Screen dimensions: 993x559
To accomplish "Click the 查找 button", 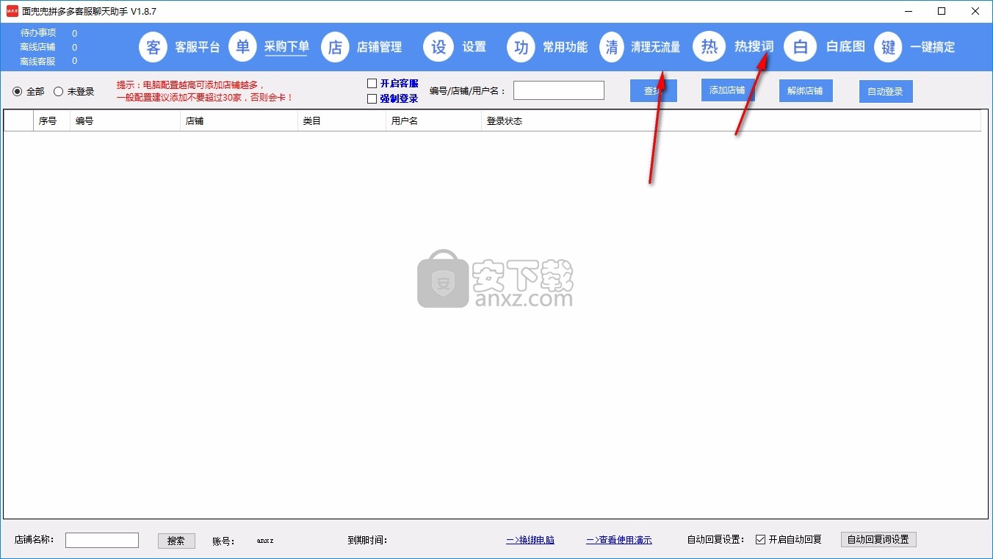I will [x=654, y=91].
